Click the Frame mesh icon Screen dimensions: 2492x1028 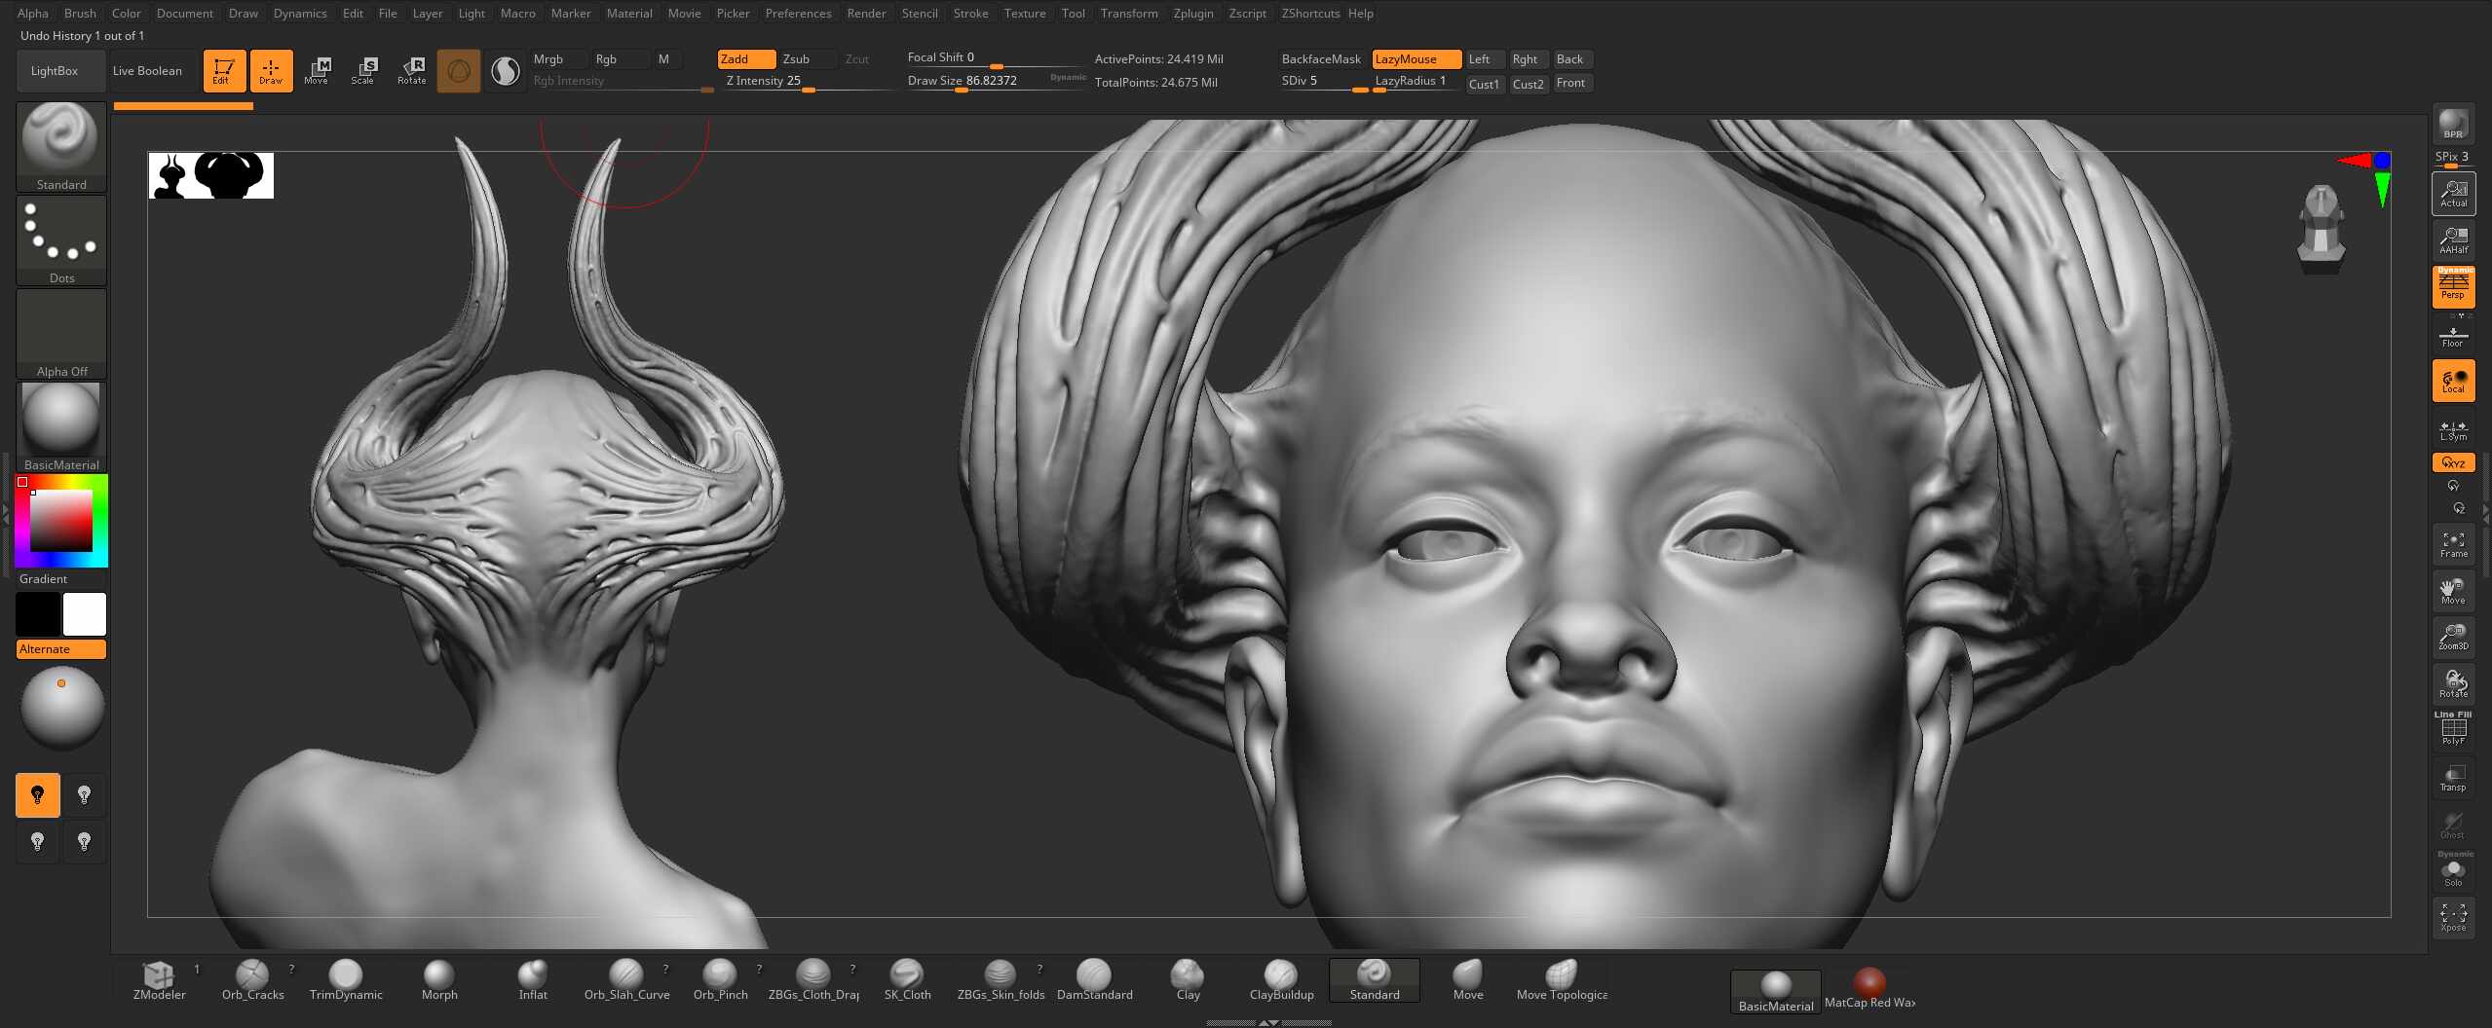[2453, 543]
